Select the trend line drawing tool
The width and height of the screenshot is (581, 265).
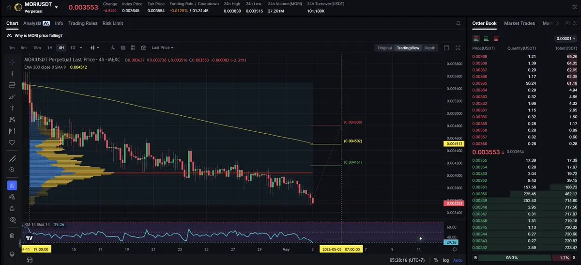coord(12,74)
